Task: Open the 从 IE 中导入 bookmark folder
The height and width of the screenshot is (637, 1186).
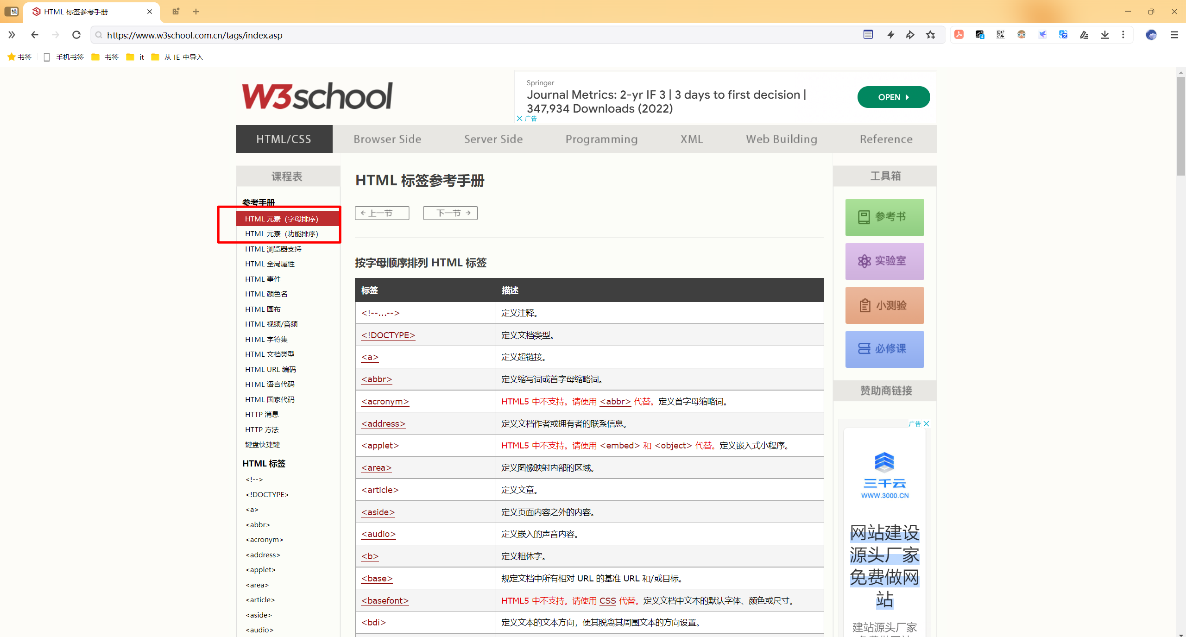Action: pos(177,57)
